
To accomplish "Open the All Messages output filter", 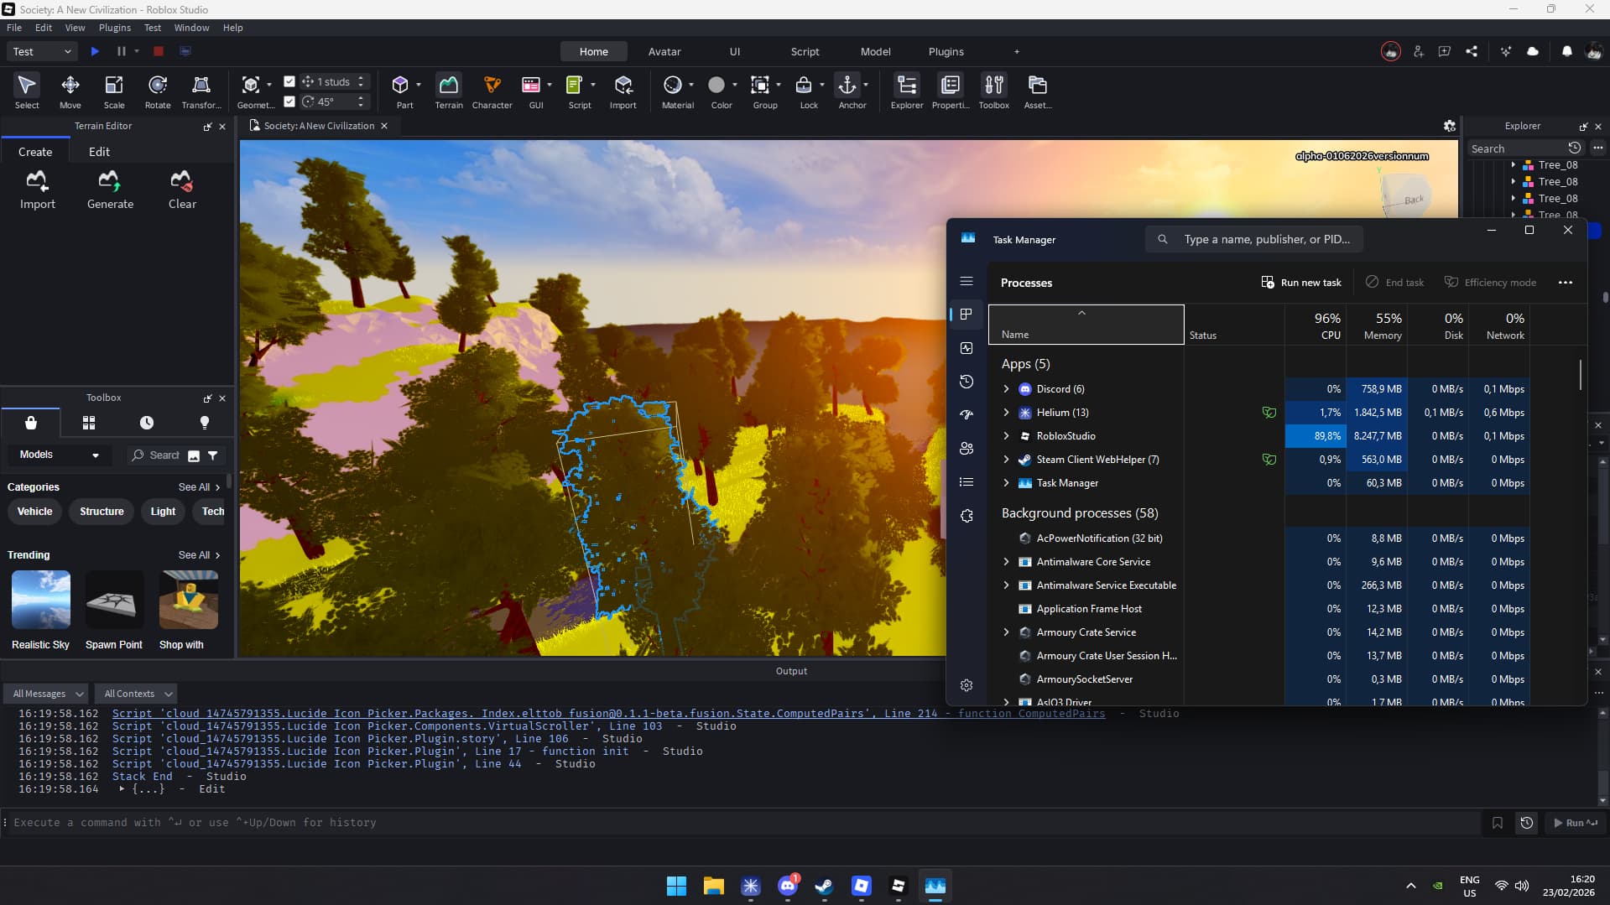I will point(47,694).
